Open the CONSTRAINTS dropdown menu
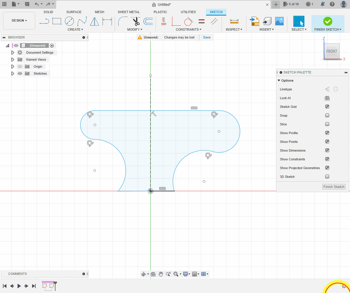This screenshot has width=350, height=293. pos(188,29)
